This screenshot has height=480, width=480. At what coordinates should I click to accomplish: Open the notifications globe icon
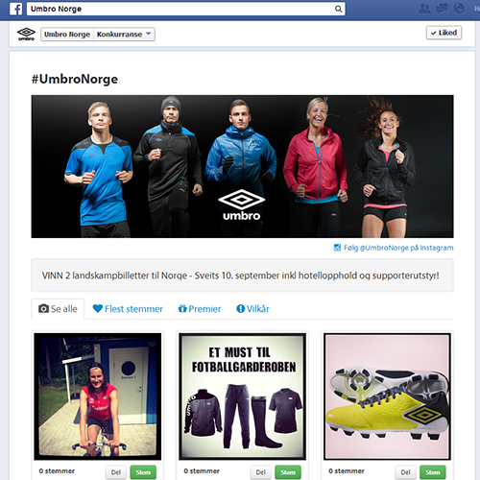point(459,9)
